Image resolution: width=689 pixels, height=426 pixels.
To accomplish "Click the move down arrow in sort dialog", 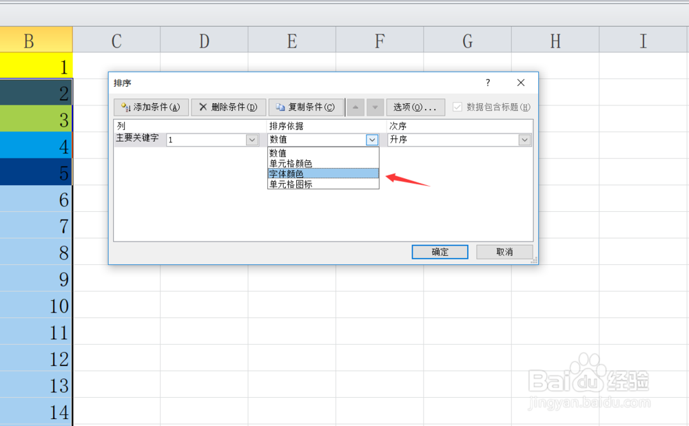I will (x=376, y=107).
